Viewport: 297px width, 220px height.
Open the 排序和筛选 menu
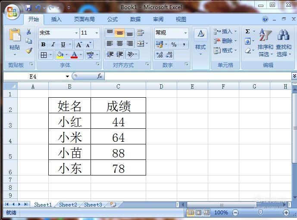pos(266,43)
